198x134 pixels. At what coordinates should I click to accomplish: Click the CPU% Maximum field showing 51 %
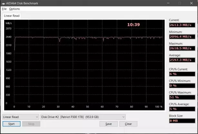[182, 97]
